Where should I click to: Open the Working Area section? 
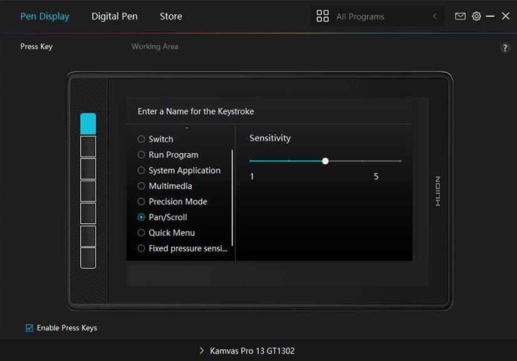[155, 46]
